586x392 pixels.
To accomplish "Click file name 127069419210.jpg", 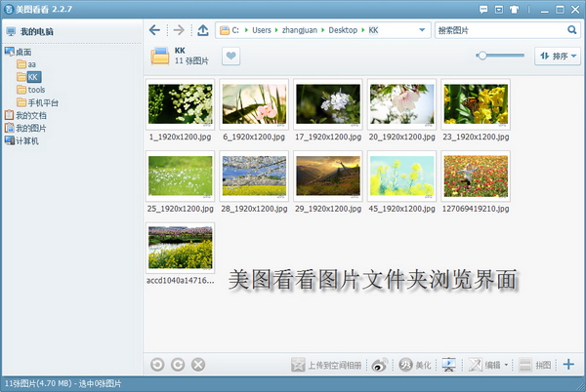I will click(x=476, y=209).
